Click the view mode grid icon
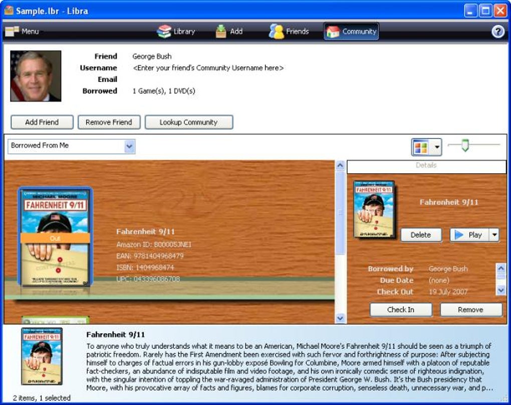Image resolution: width=511 pixels, height=405 pixels. [x=421, y=147]
